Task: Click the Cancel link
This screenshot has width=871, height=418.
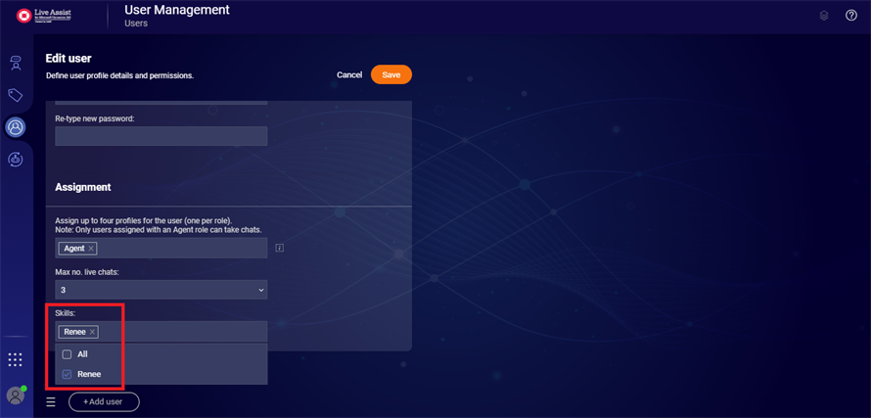Action: coord(349,75)
